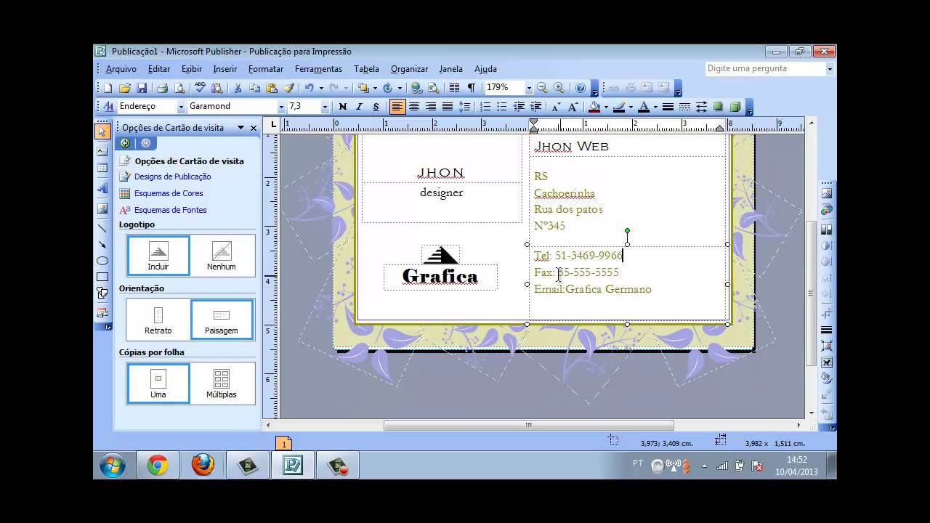Select the Rectangle shape tool

pyautogui.click(x=102, y=277)
